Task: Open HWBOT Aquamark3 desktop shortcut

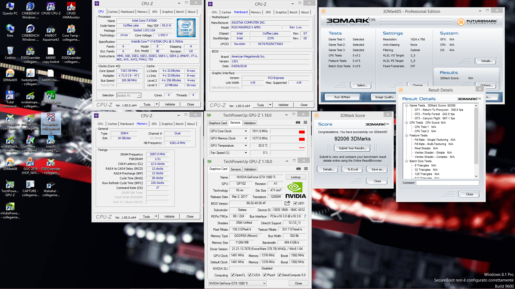Action: coord(51,33)
